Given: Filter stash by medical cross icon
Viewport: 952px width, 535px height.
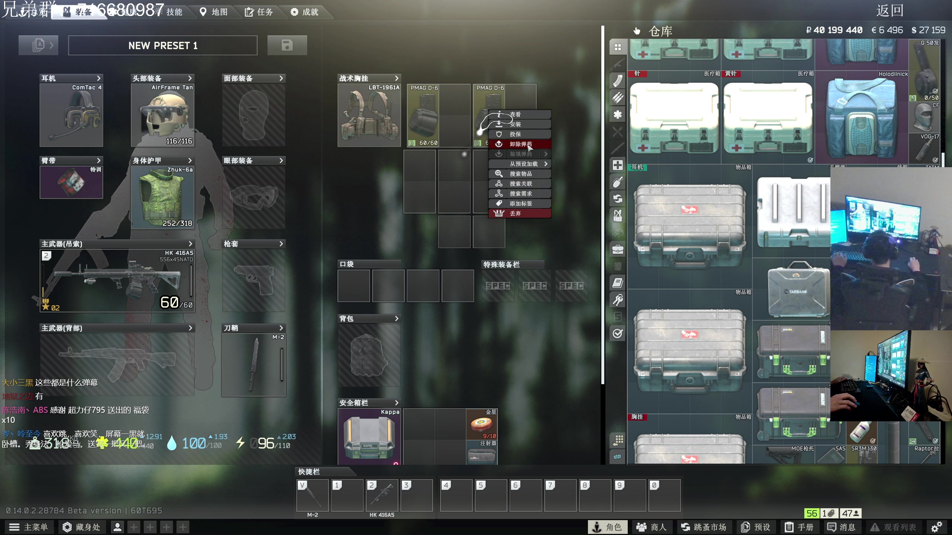Looking at the screenshot, I should [x=618, y=165].
